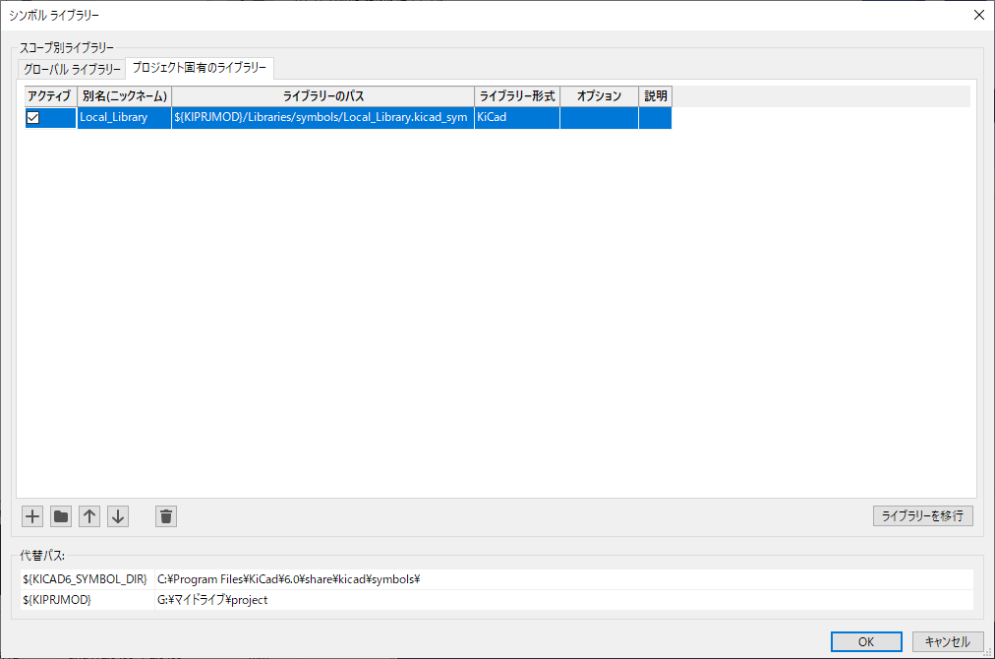The image size is (995, 659).
Task: Uncheck the Local_Library active checkbox
Action: tap(32, 118)
